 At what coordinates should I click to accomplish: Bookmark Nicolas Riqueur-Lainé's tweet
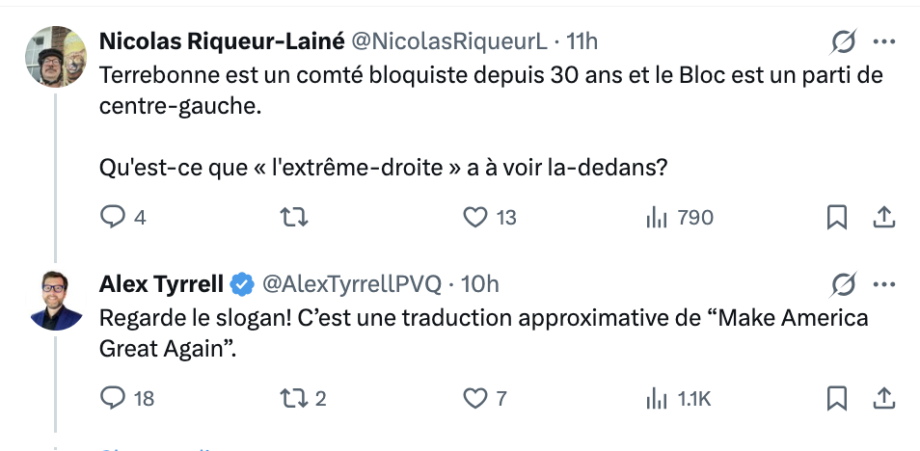tap(837, 218)
